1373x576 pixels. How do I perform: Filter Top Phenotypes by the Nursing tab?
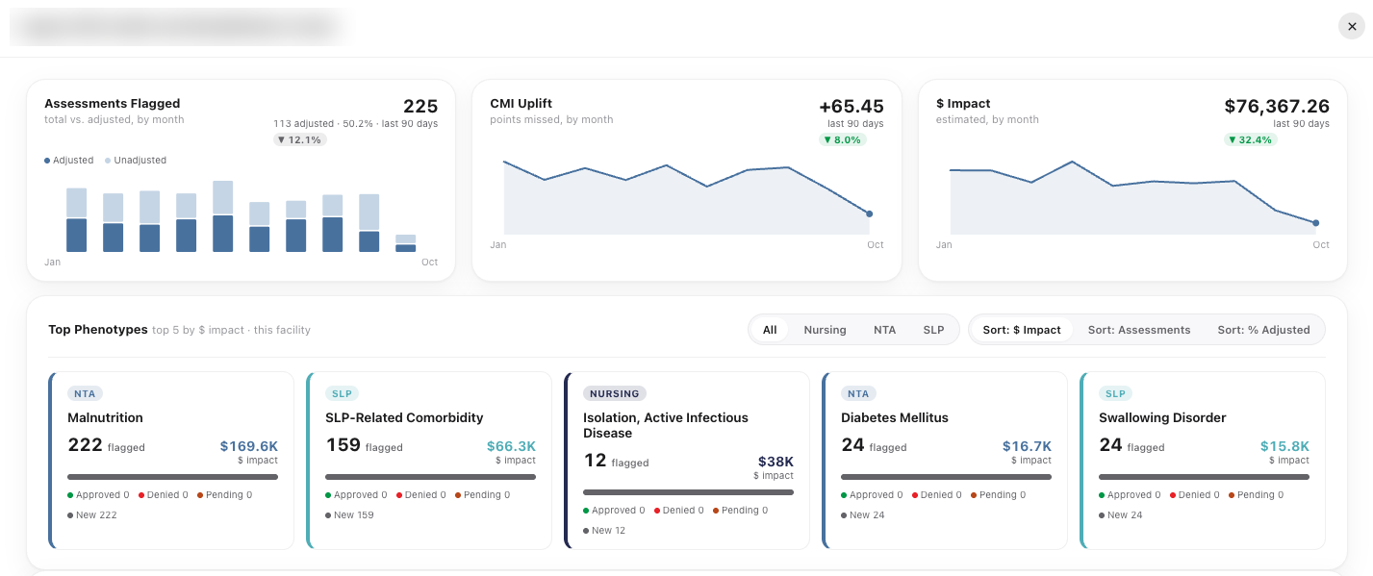point(825,330)
